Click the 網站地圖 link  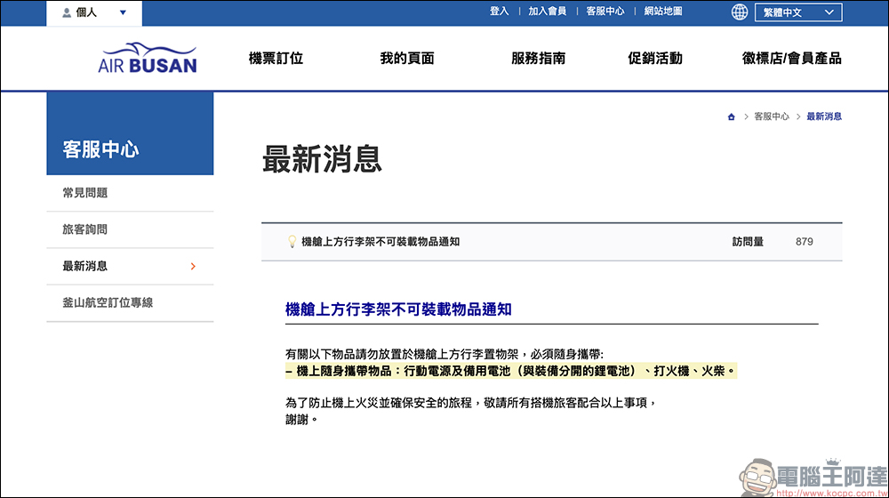tap(663, 12)
